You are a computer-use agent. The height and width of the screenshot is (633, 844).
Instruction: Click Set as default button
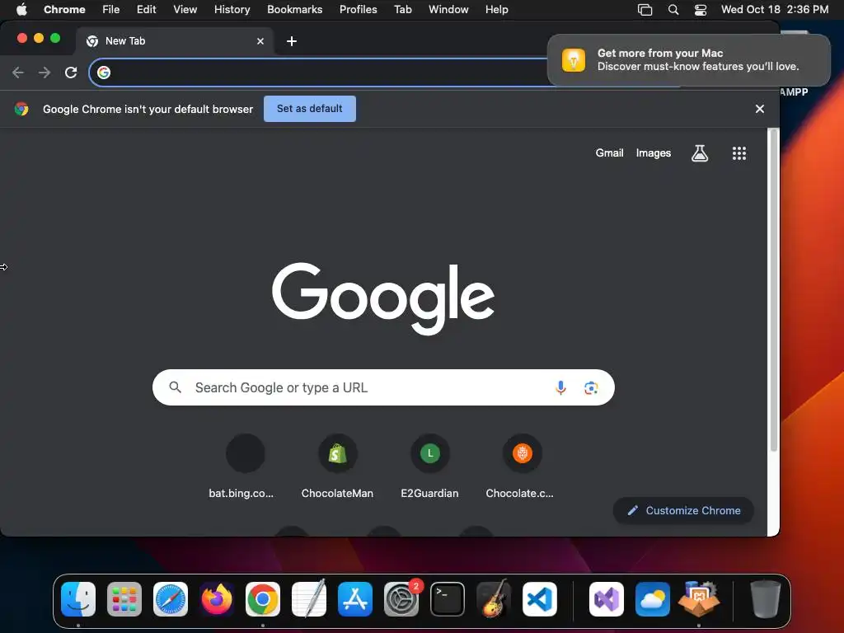[310, 109]
